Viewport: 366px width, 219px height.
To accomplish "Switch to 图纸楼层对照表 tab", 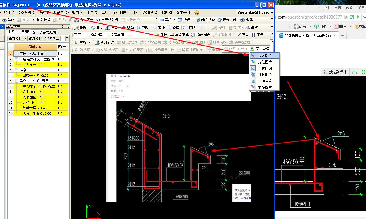I will coord(44,32).
